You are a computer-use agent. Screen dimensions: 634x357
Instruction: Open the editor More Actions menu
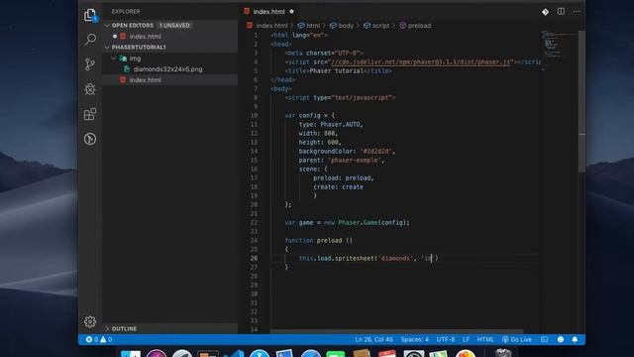pyautogui.click(x=577, y=11)
